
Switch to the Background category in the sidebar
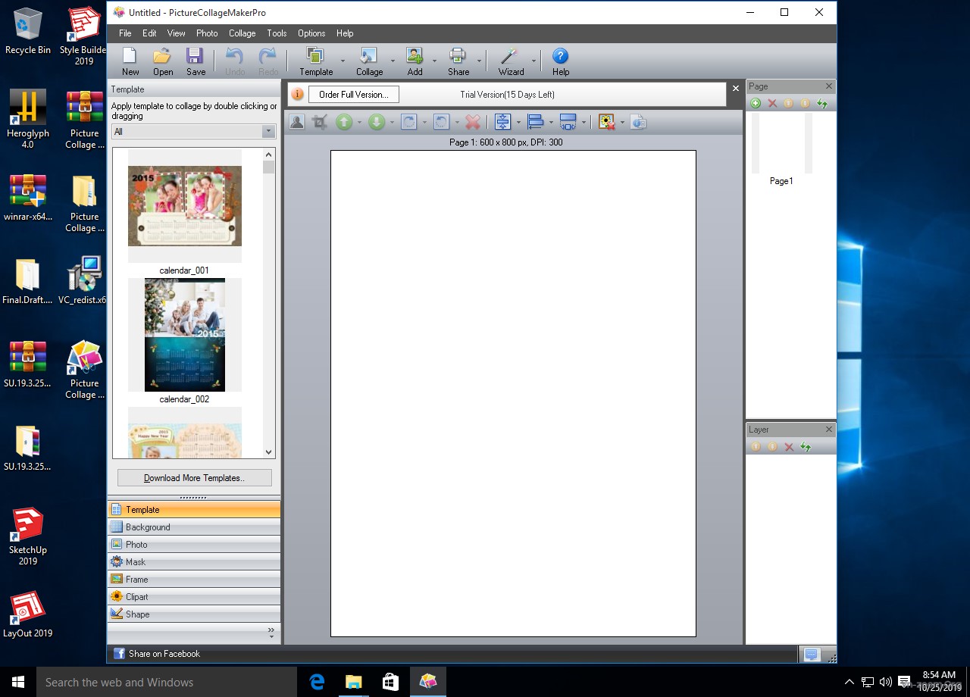pyautogui.click(x=194, y=527)
